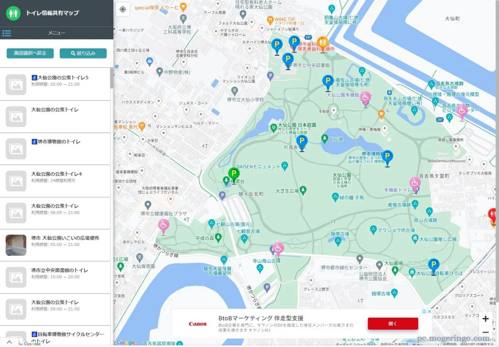Click photo thumbnail of いこいの広場便所
This screenshot has height=347, width=499.
[16, 245]
